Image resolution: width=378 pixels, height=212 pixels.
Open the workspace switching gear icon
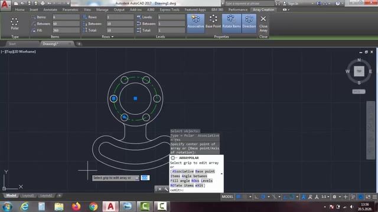[334, 197]
